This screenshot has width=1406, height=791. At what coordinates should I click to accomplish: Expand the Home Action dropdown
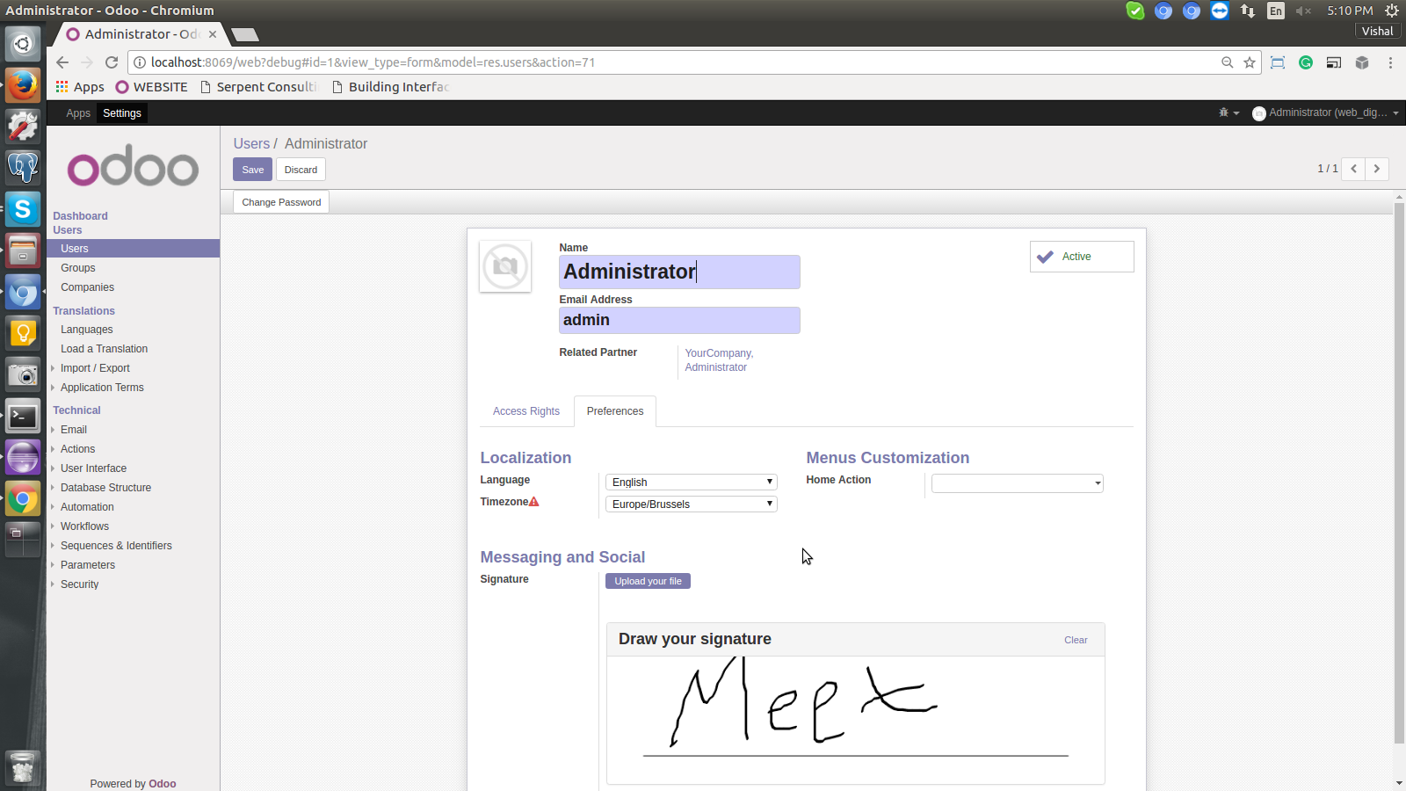[1017, 483]
